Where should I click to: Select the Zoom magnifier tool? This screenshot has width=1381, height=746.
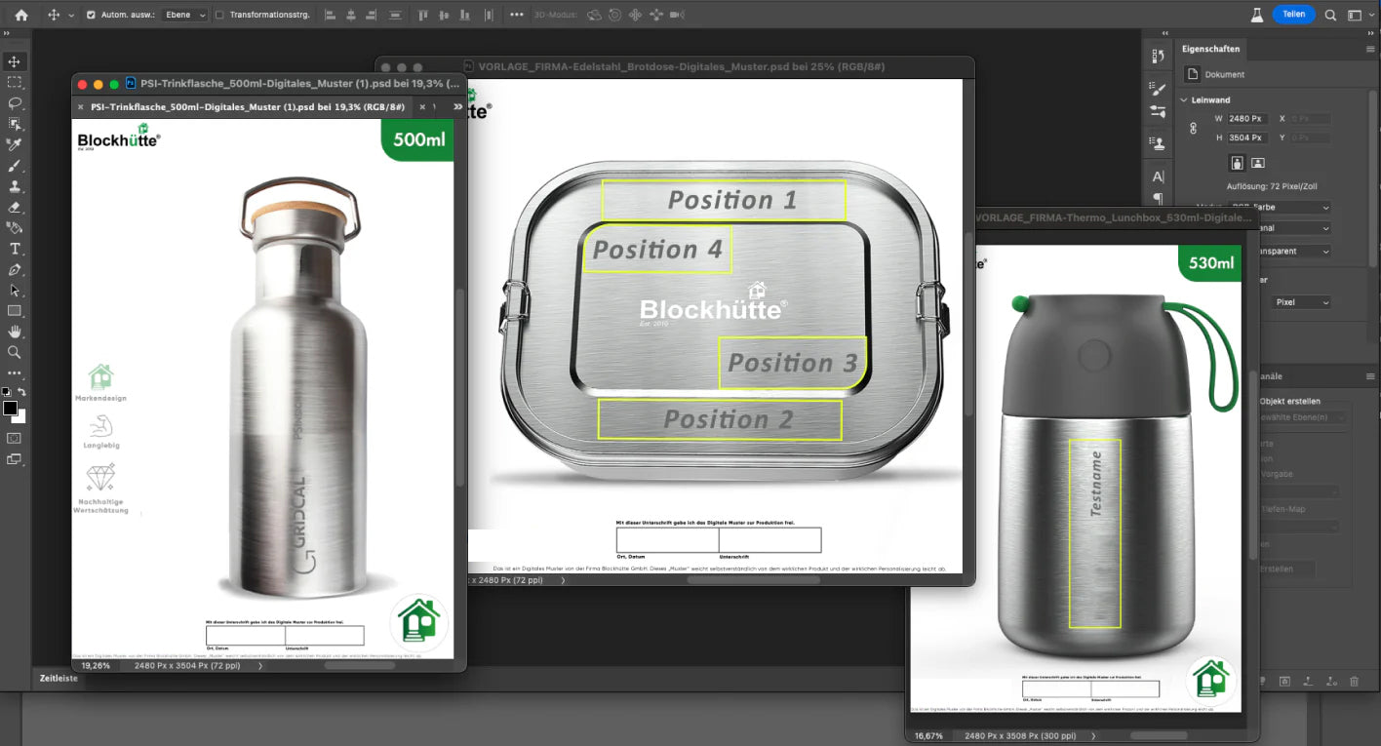(15, 352)
